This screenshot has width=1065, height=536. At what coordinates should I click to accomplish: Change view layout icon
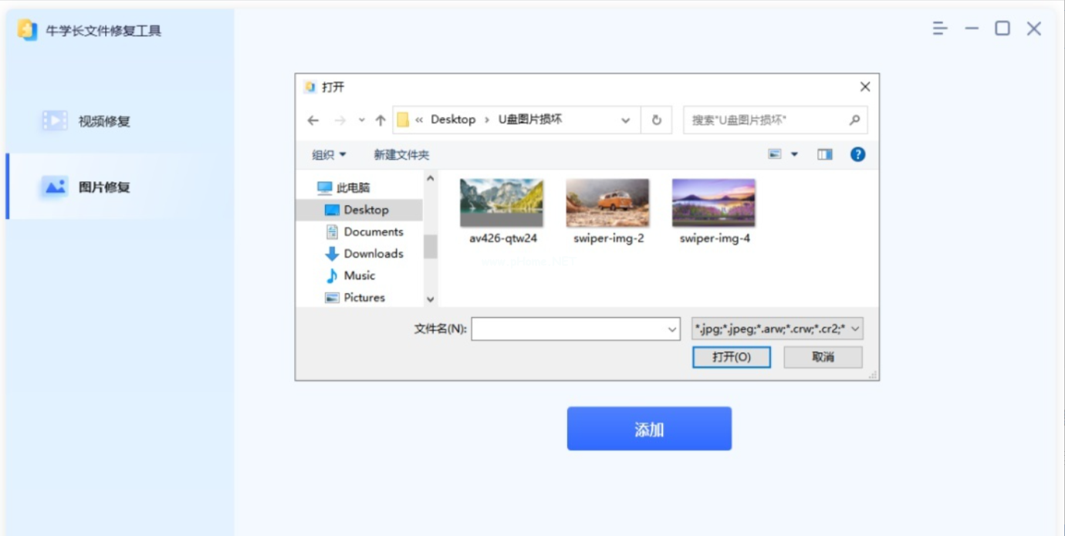[775, 154]
